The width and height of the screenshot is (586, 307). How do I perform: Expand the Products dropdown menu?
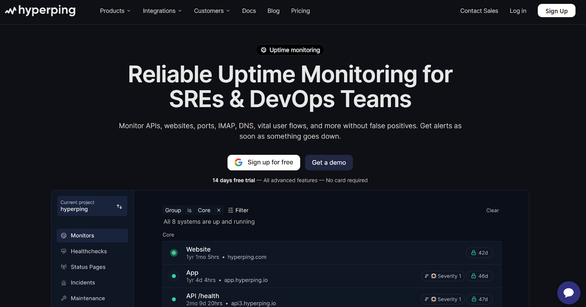pyautogui.click(x=115, y=11)
